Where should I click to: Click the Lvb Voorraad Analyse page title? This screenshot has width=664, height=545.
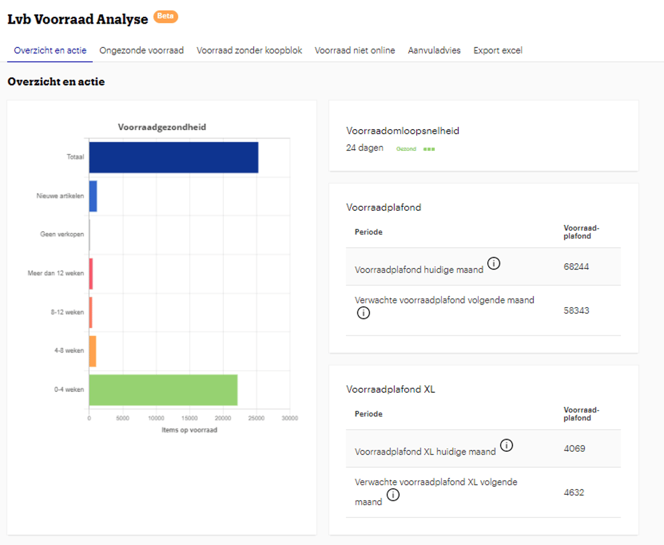click(x=78, y=19)
